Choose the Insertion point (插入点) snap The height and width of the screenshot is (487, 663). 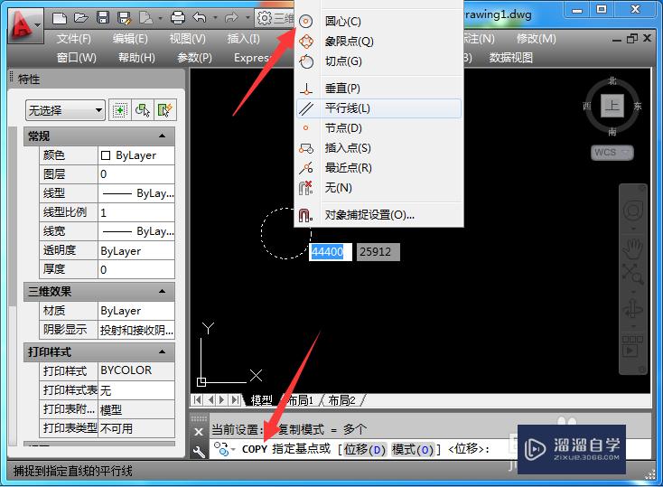(378, 147)
